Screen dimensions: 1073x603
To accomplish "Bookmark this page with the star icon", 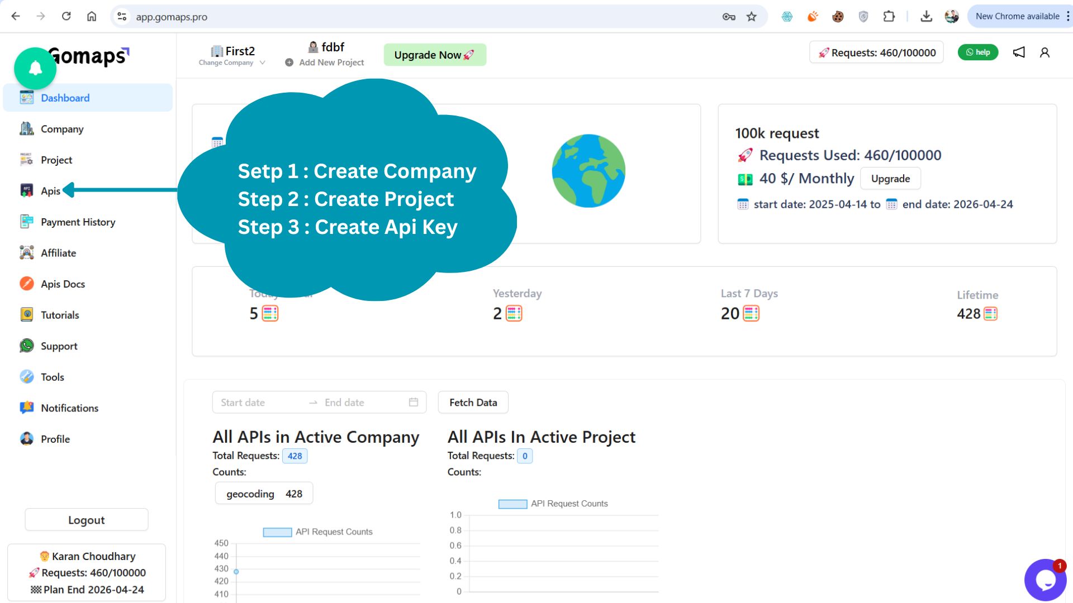I will (752, 16).
